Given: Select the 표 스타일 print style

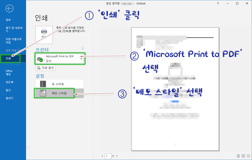Looking at the screenshot, I should [x=60, y=84].
